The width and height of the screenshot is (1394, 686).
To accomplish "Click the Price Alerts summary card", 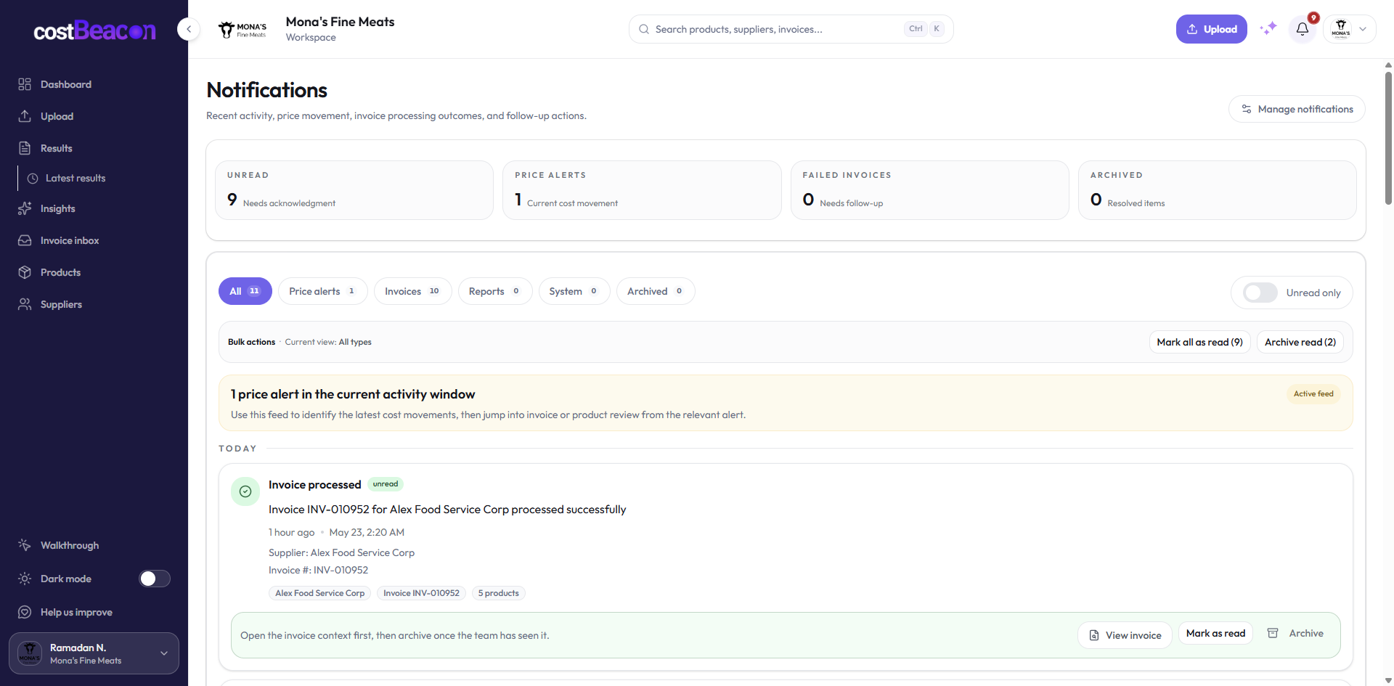I will (642, 190).
